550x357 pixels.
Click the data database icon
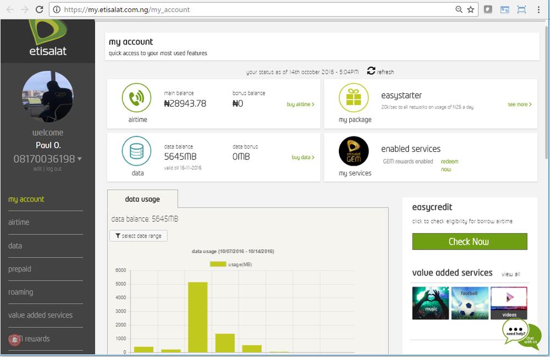tap(136, 151)
